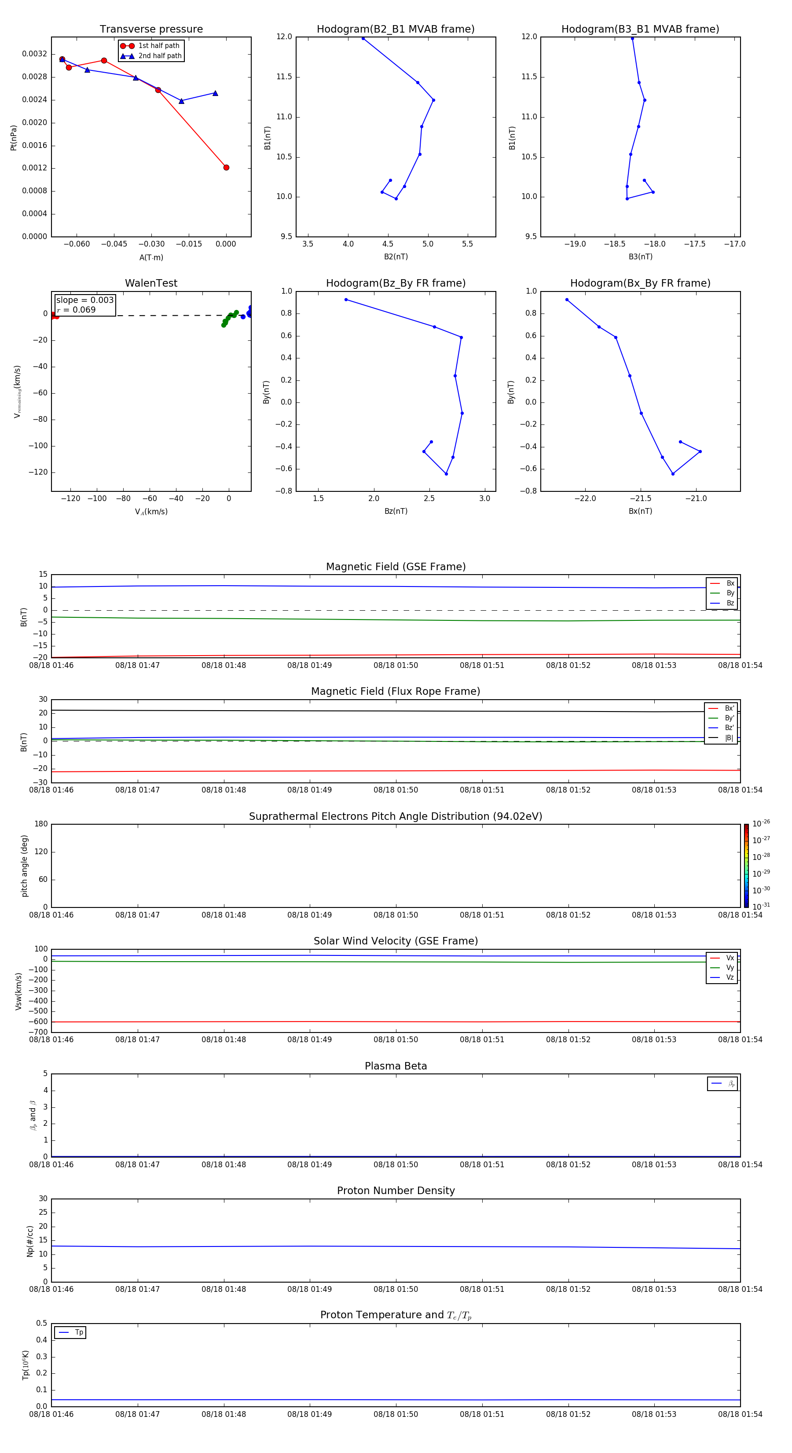The image size is (792, 1453).
Task: Click the By entry in GSE magnetic legend
Action: (x=722, y=594)
